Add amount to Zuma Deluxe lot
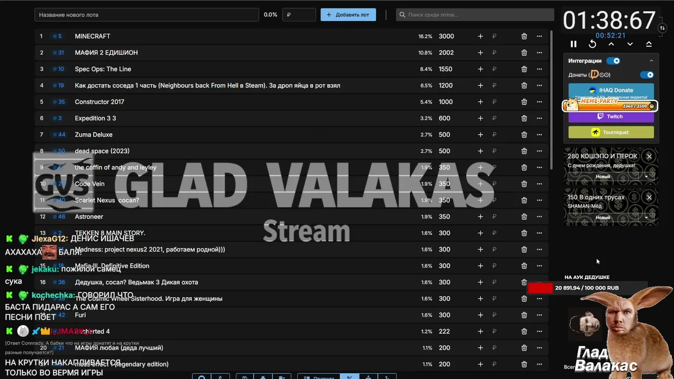674x379 pixels. [x=480, y=135]
